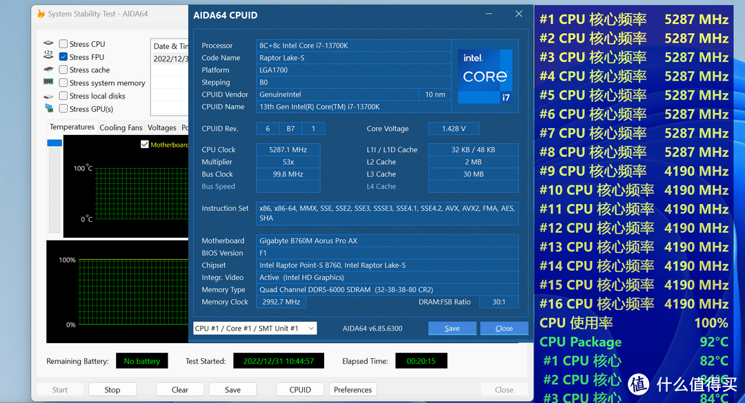Click Save in the Stability Test window
Viewport: 745px width, 403px height.
(232, 389)
